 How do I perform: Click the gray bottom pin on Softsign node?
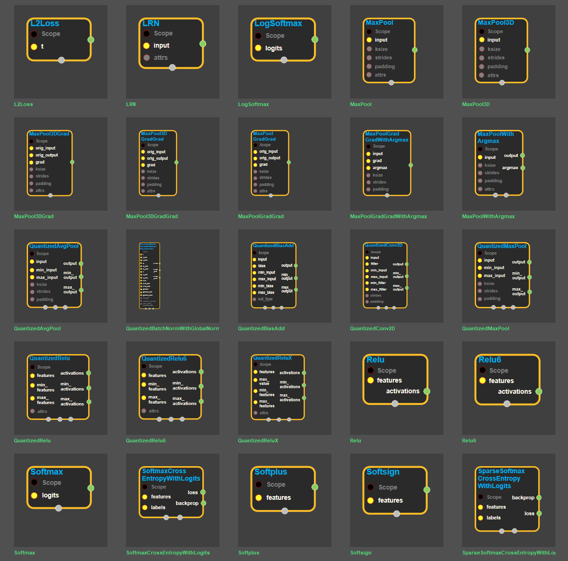click(x=396, y=514)
